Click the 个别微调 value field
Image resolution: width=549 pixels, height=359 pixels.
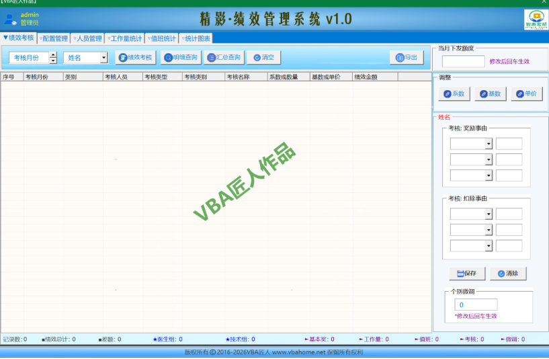(476, 305)
